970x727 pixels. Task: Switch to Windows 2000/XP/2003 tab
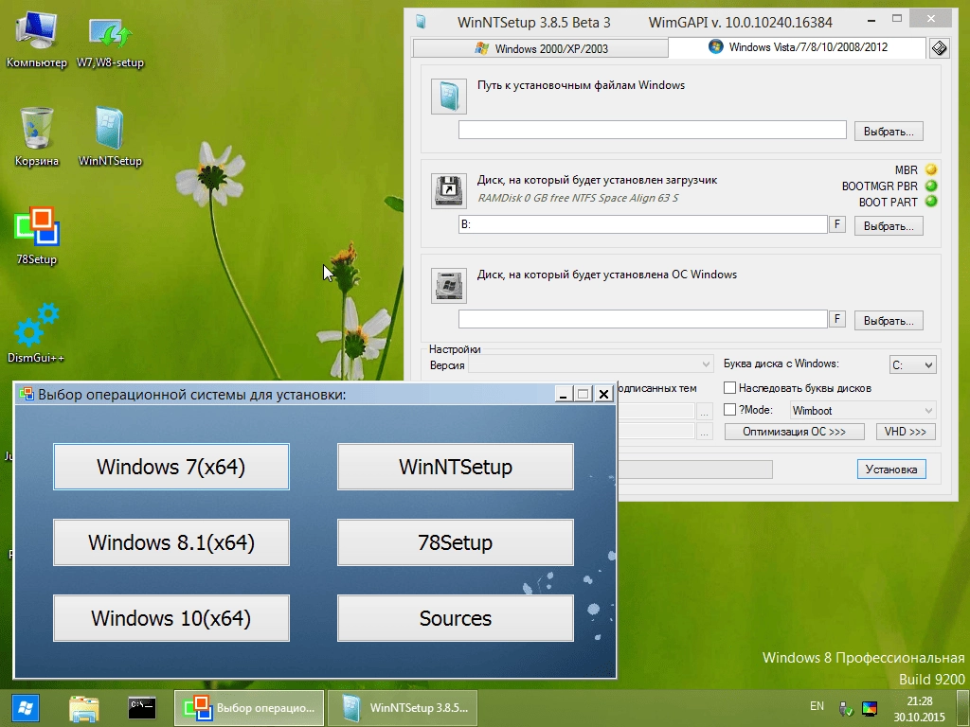[x=540, y=48]
